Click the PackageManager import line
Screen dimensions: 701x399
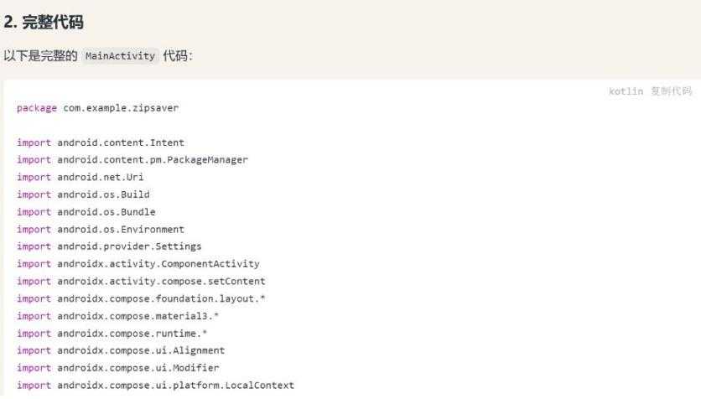click(x=132, y=160)
